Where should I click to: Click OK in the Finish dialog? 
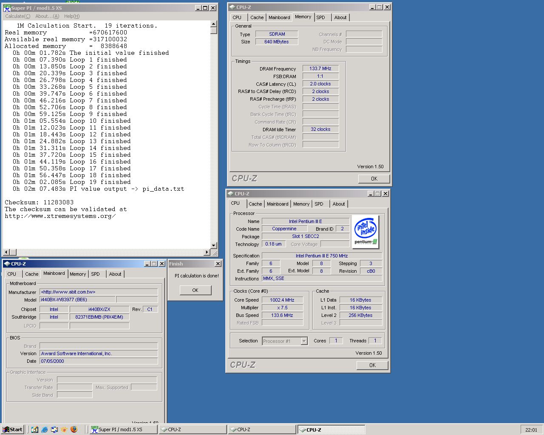click(195, 290)
